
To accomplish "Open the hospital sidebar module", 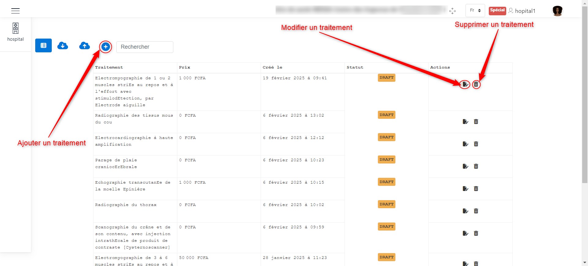I will pos(15,32).
